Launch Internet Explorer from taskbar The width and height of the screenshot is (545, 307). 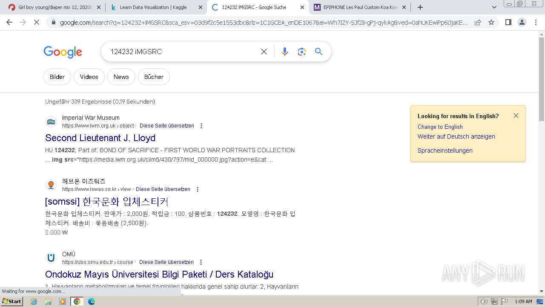pyautogui.click(x=34, y=301)
